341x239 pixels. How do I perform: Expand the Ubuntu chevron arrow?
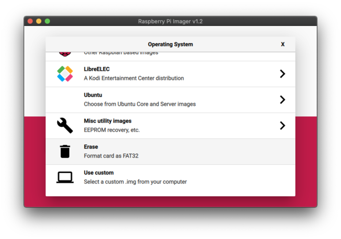[282, 100]
